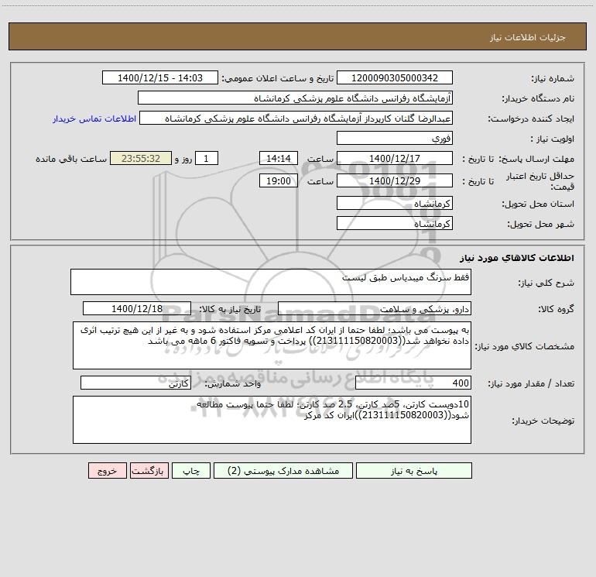Click the شماره نیاز label

click(553, 78)
